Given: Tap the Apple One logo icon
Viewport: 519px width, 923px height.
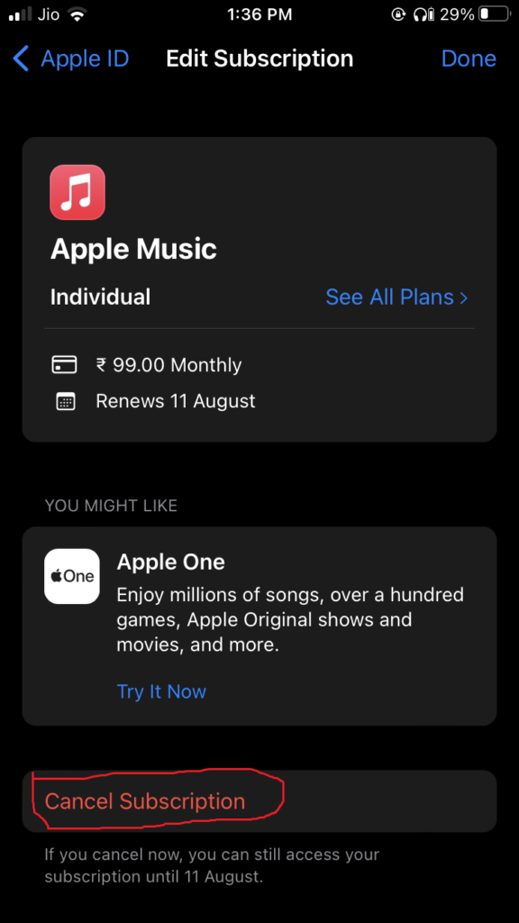Looking at the screenshot, I should click(x=72, y=576).
